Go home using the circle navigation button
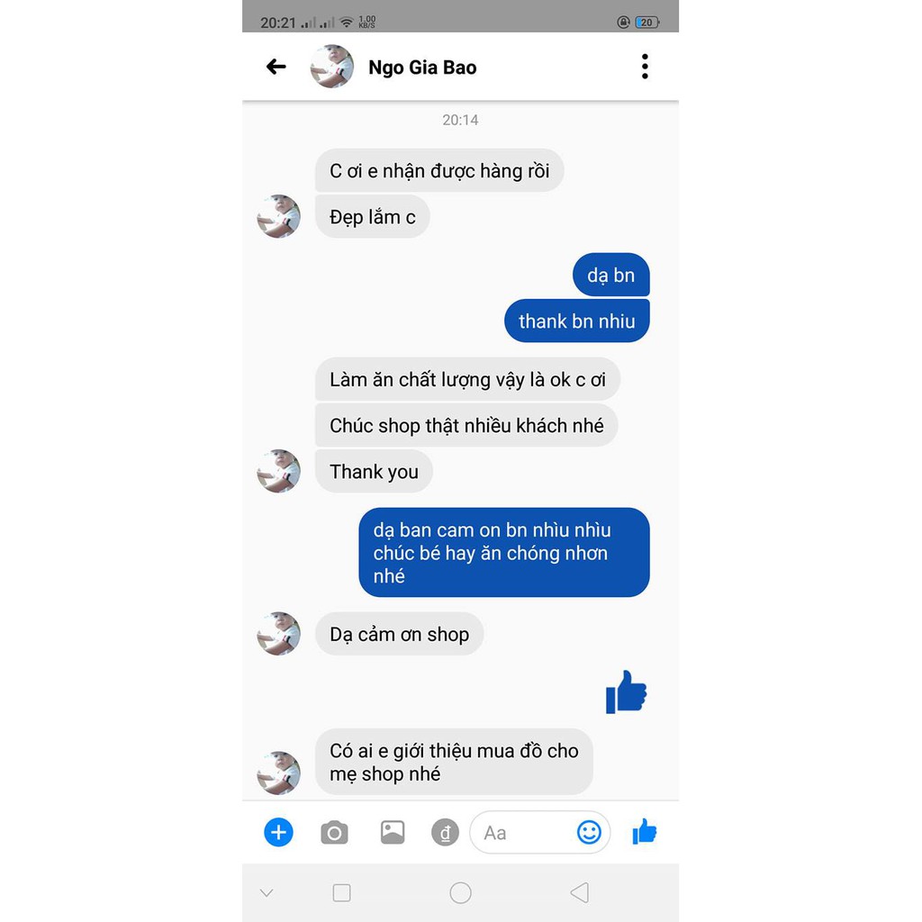The width and height of the screenshot is (922, 922). tap(460, 892)
